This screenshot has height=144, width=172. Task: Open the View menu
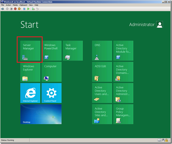click(31, 5)
